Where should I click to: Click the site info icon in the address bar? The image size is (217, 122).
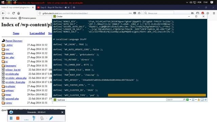(x=40, y=13)
